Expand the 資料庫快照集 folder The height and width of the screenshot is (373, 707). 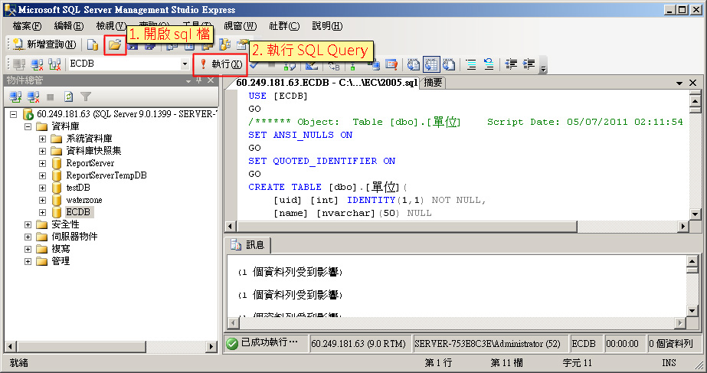(42, 151)
